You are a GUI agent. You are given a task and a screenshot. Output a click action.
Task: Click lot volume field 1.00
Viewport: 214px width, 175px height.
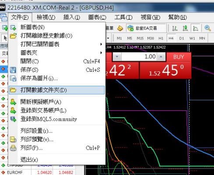click(x=139, y=56)
